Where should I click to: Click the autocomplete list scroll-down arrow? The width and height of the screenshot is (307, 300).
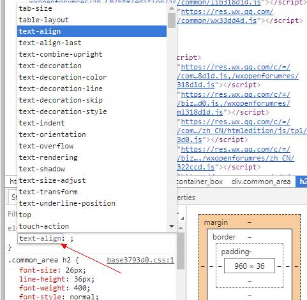pyautogui.click(x=172, y=226)
